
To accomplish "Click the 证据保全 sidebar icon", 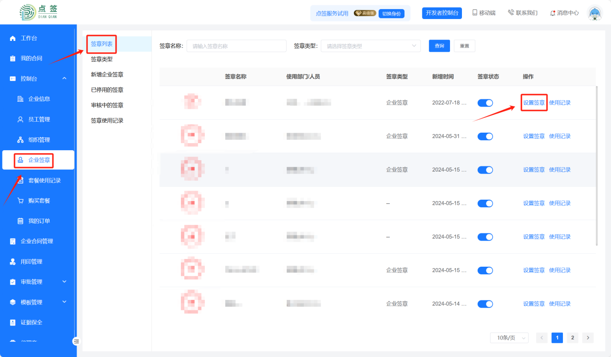I will [x=13, y=323].
